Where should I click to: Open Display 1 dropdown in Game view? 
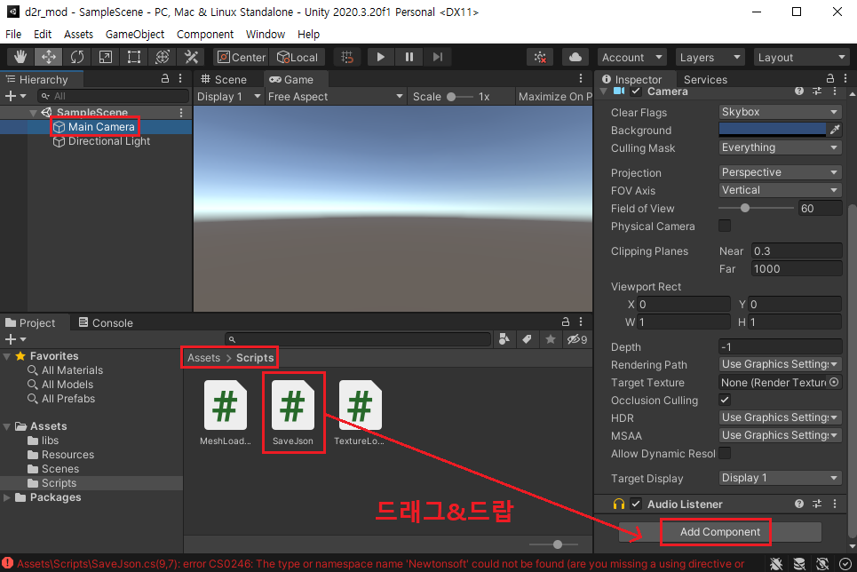tap(228, 97)
